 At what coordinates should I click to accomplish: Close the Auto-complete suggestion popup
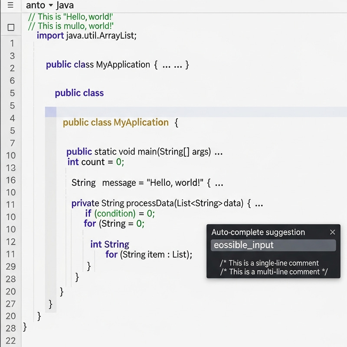[x=333, y=232]
